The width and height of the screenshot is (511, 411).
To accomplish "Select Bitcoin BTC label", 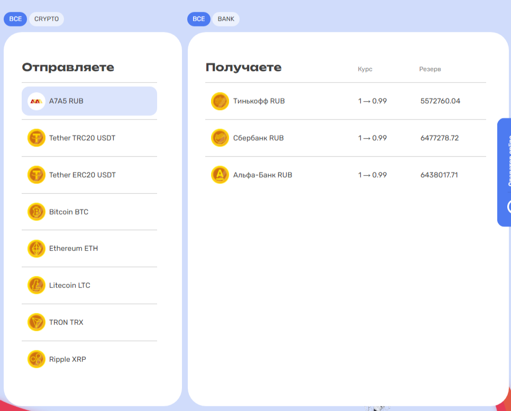I will [x=69, y=212].
